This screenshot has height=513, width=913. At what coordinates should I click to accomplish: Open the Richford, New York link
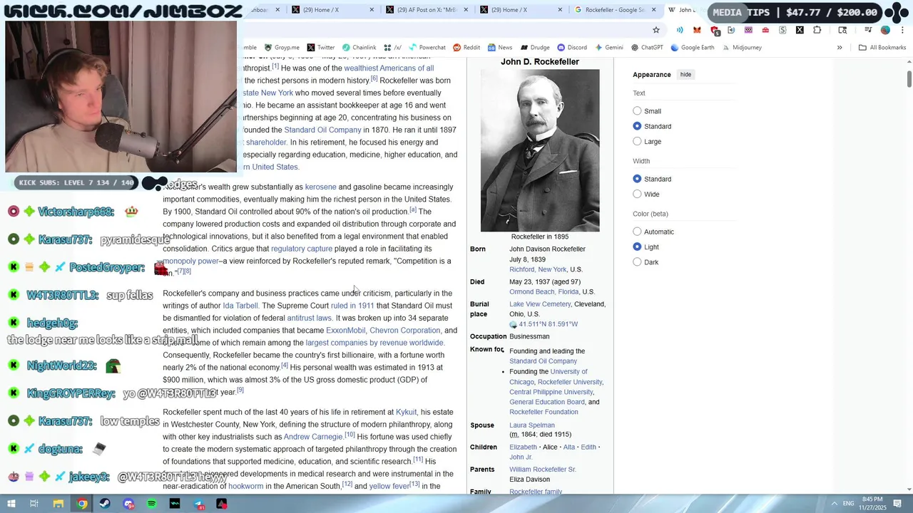point(538,269)
